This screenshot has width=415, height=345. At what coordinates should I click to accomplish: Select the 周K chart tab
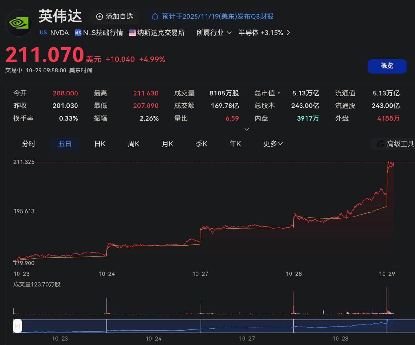coord(134,144)
